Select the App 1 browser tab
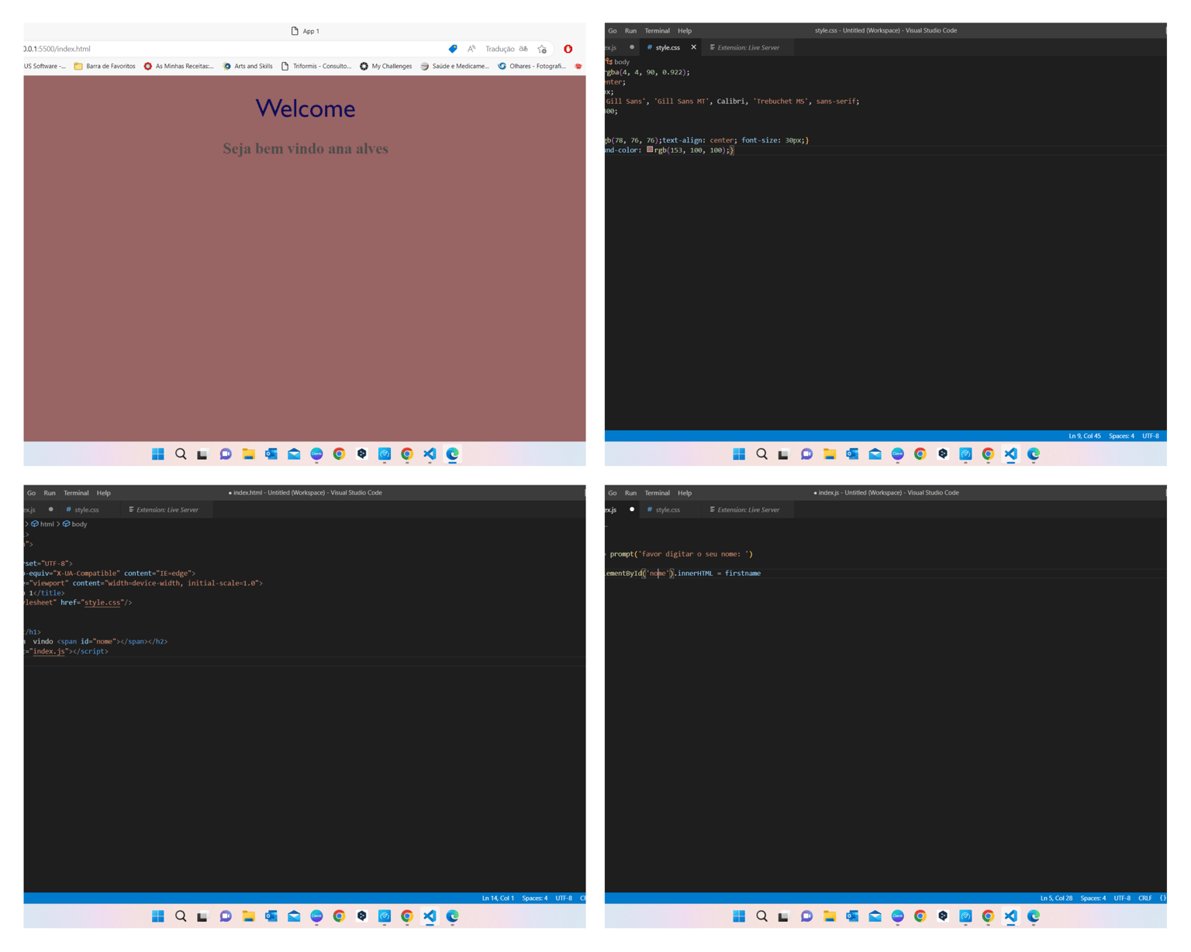This screenshot has width=1191, height=952. 306,31
